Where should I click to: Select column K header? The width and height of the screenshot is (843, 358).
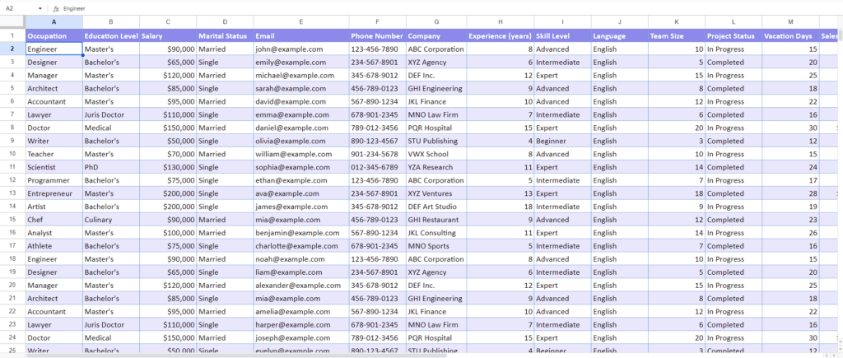coord(677,22)
